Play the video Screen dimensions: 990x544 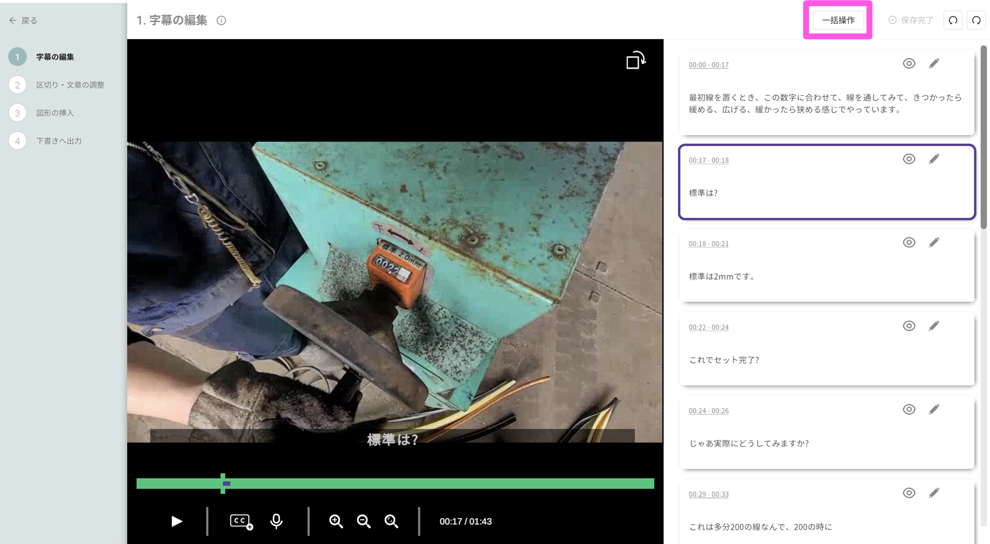177,521
